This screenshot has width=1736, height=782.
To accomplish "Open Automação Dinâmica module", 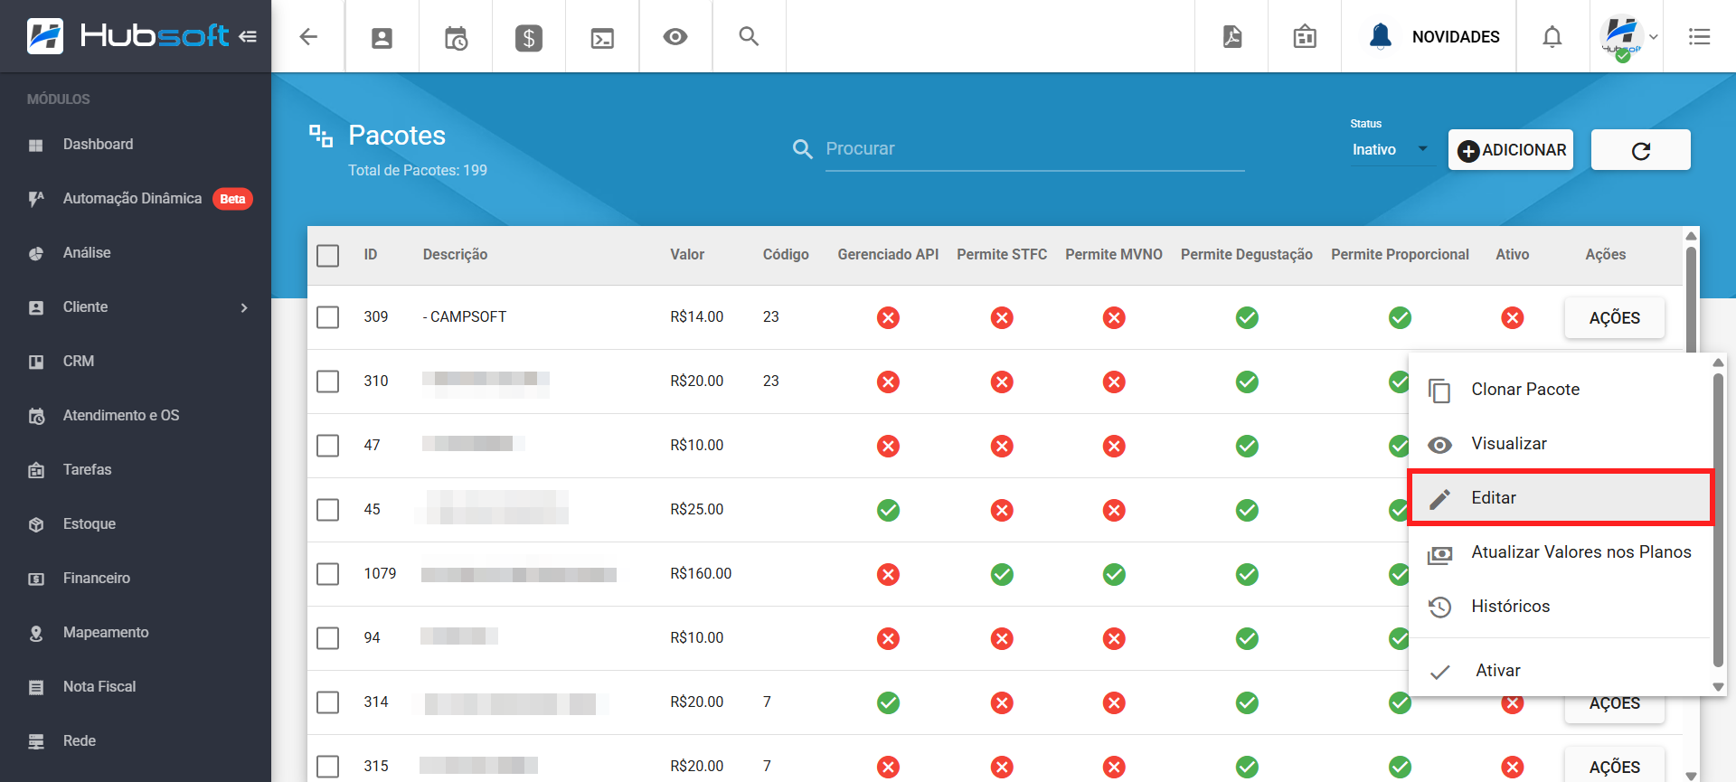I will click(136, 199).
